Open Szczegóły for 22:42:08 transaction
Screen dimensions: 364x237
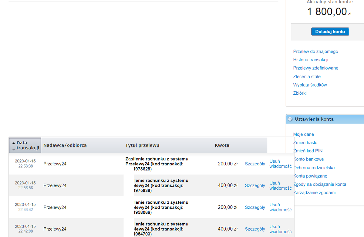pyautogui.click(x=255, y=229)
